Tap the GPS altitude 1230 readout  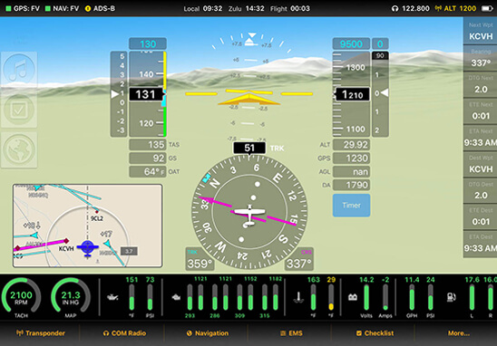(351, 158)
